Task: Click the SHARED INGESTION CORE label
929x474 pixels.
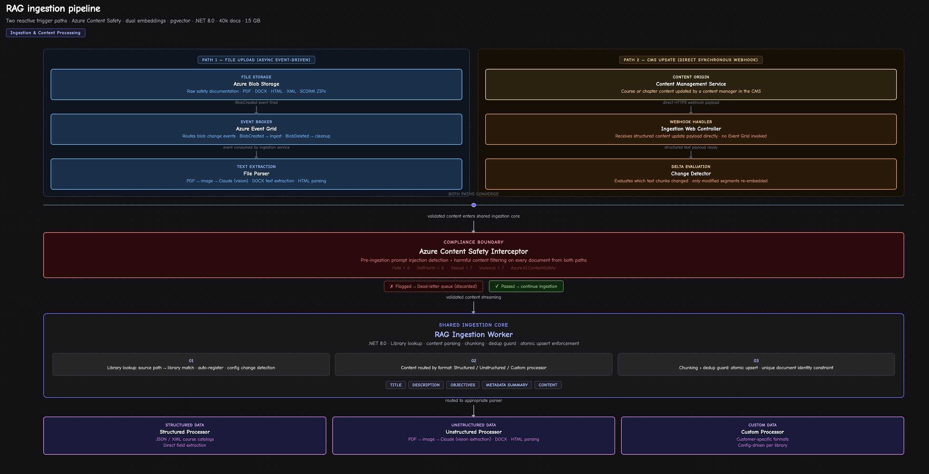Action: (473, 325)
